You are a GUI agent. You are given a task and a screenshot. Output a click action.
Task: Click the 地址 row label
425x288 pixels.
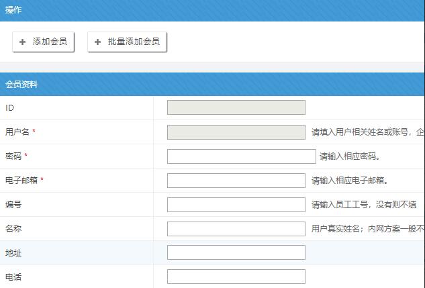point(13,253)
